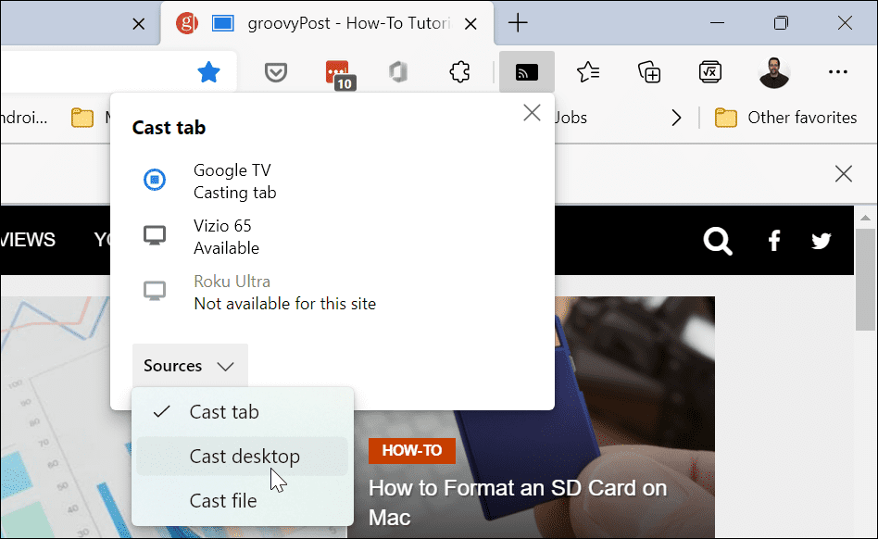Select the Vizio 65 monitor icon
This screenshot has width=878, height=539.
click(x=155, y=235)
